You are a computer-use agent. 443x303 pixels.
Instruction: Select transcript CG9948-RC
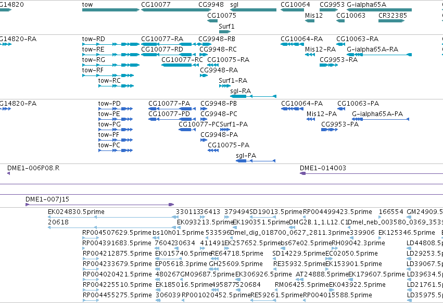pyautogui.click(x=204, y=55)
